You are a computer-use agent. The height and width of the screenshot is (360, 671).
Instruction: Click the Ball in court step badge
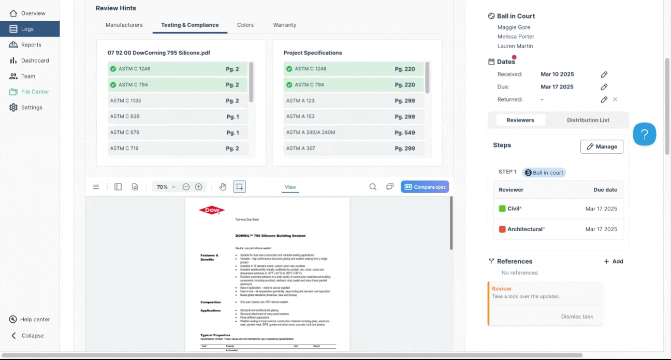point(544,172)
